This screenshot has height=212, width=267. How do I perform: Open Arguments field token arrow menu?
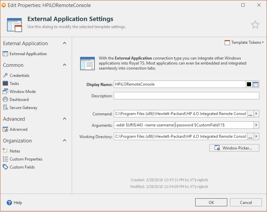[256, 125]
